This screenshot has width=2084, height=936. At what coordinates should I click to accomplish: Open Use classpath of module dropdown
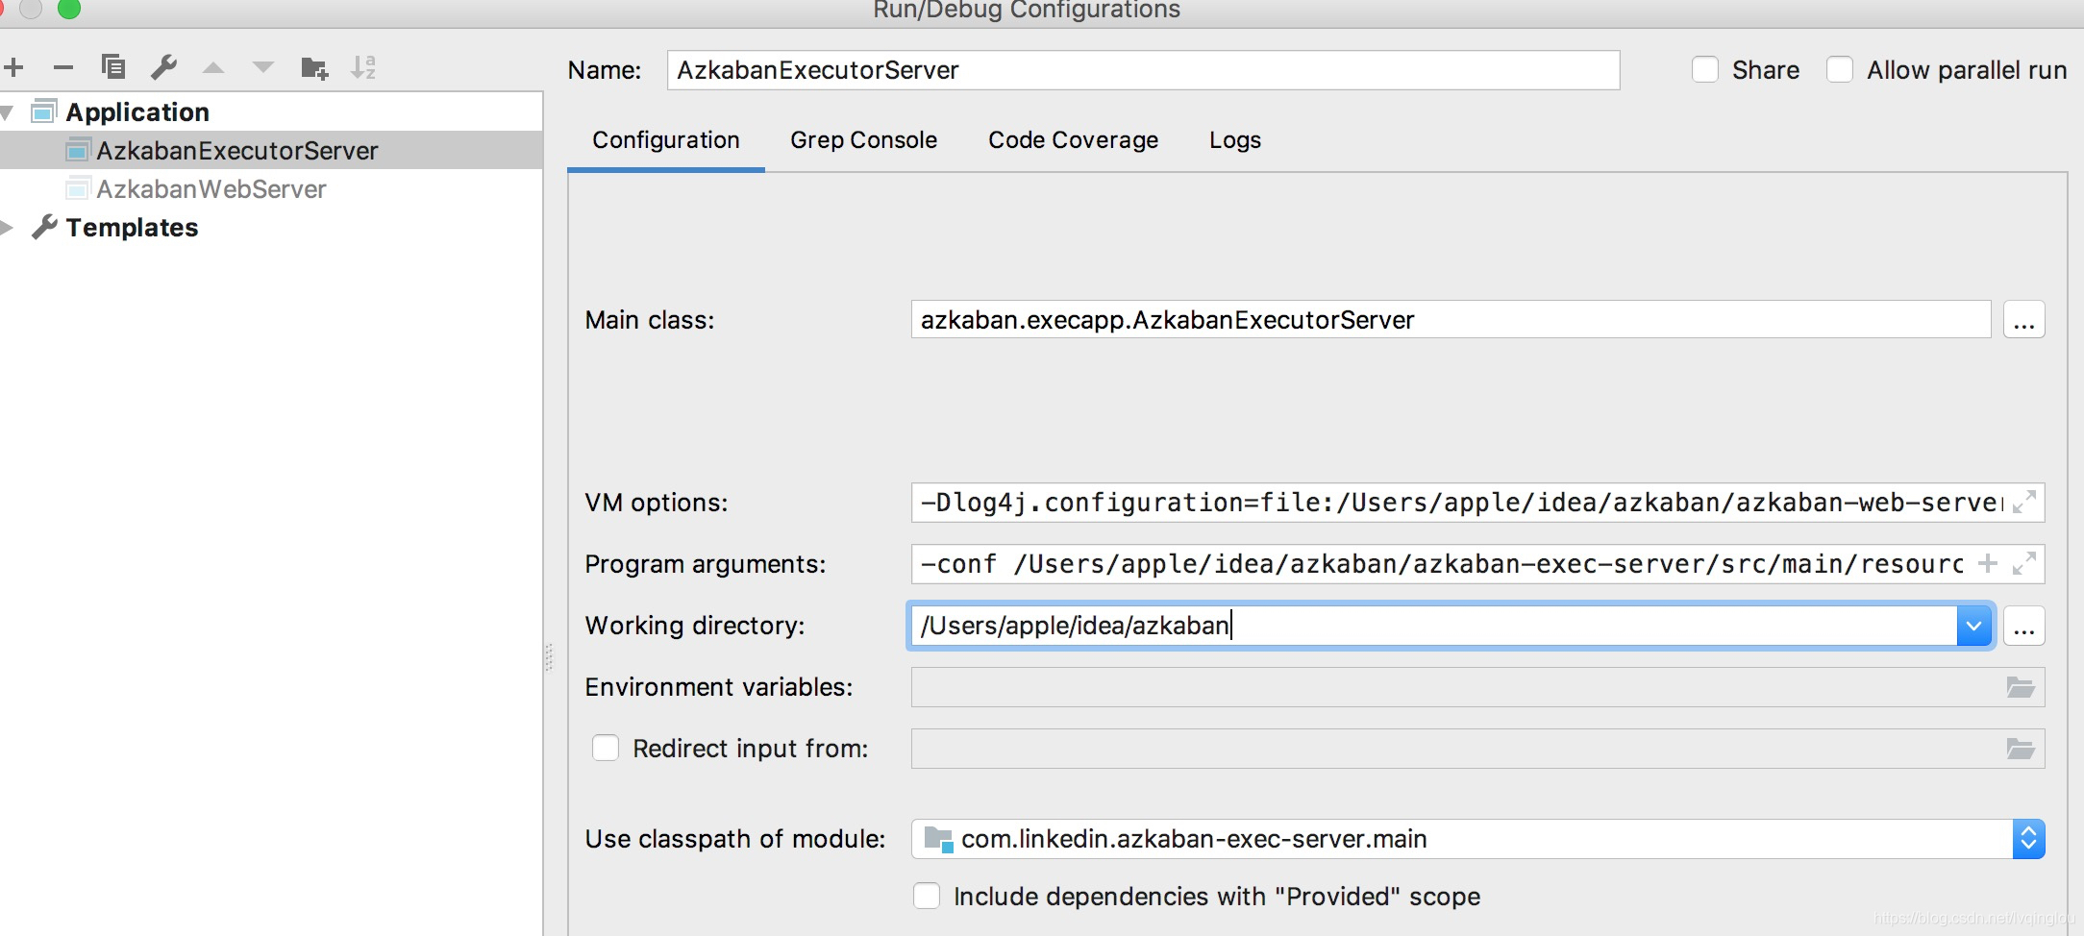click(1477, 839)
